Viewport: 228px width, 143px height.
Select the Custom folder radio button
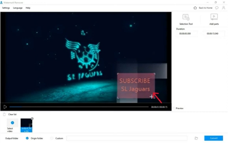52,138
